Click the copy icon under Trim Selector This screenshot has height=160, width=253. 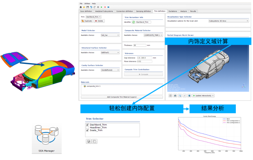95,142
